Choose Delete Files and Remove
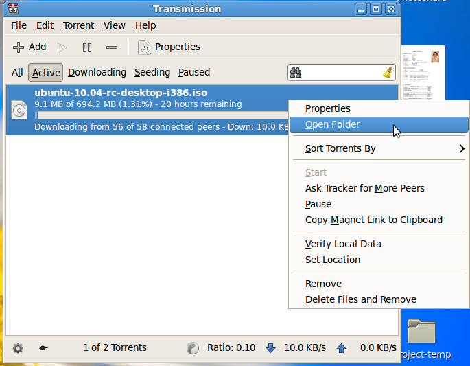Image resolution: width=470 pixels, height=366 pixels. click(379, 299)
